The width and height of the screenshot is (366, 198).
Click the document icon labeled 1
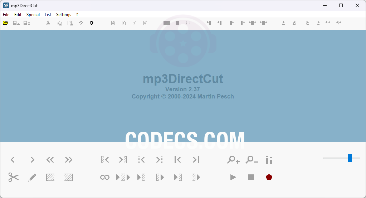pos(124,23)
